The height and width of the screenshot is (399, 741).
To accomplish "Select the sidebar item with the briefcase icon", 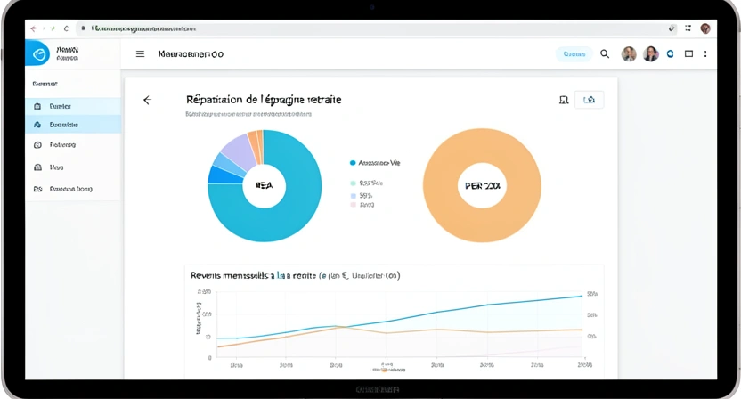I will [73, 167].
